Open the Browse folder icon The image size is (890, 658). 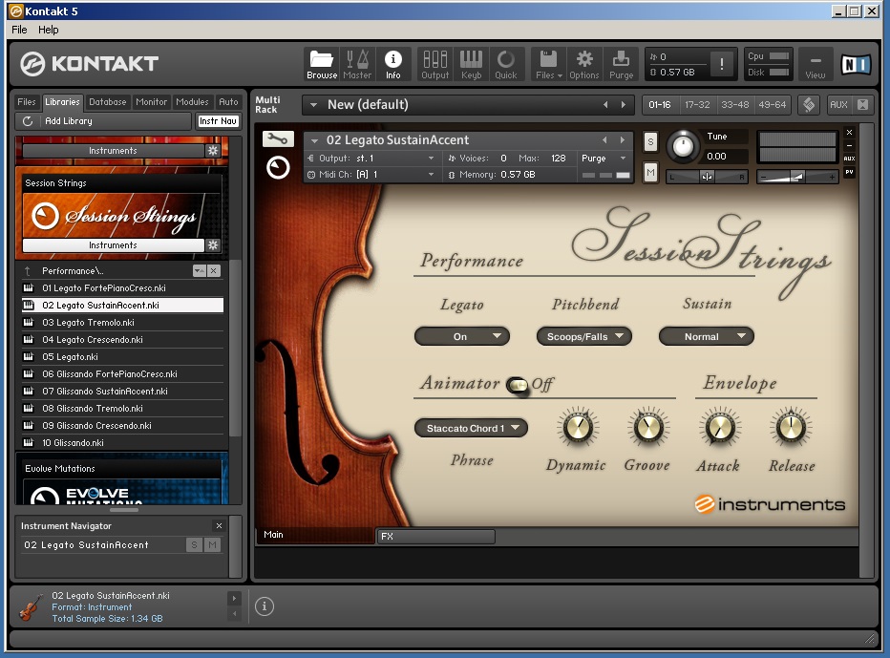tap(322, 63)
